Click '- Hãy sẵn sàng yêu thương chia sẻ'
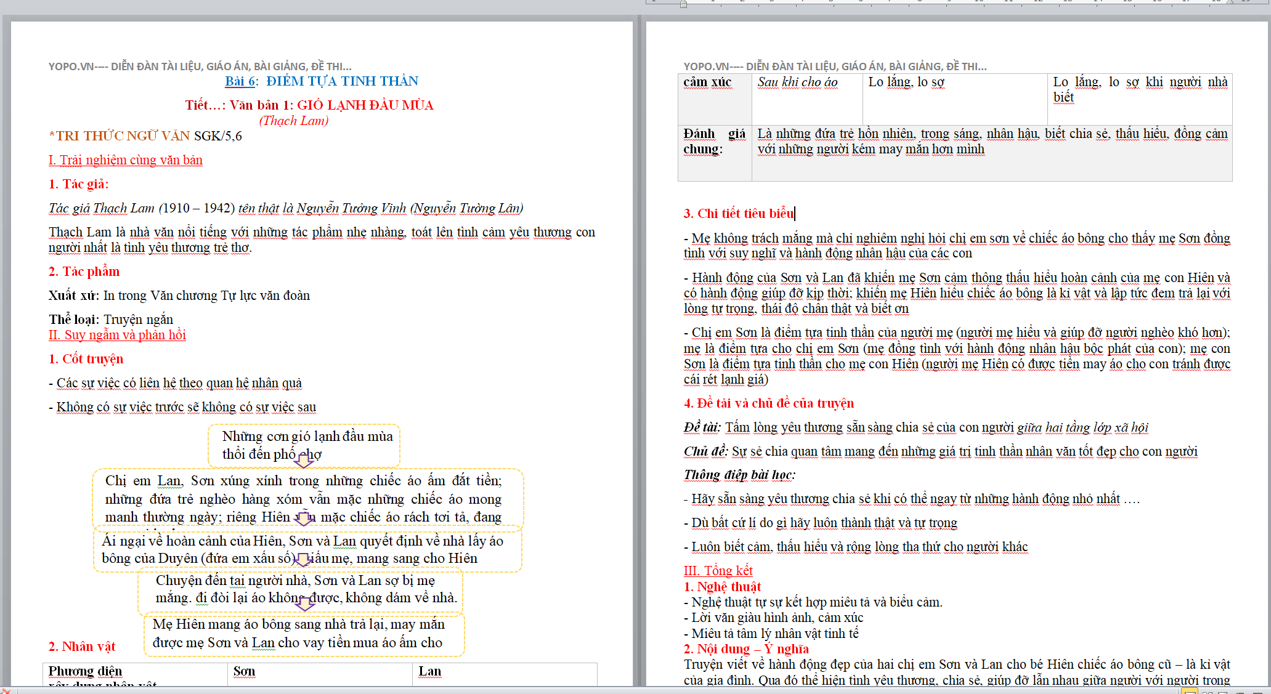This screenshot has width=1271, height=694. point(912,499)
